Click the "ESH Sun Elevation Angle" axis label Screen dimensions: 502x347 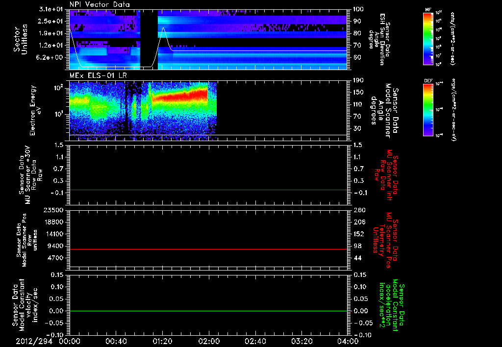(379, 39)
